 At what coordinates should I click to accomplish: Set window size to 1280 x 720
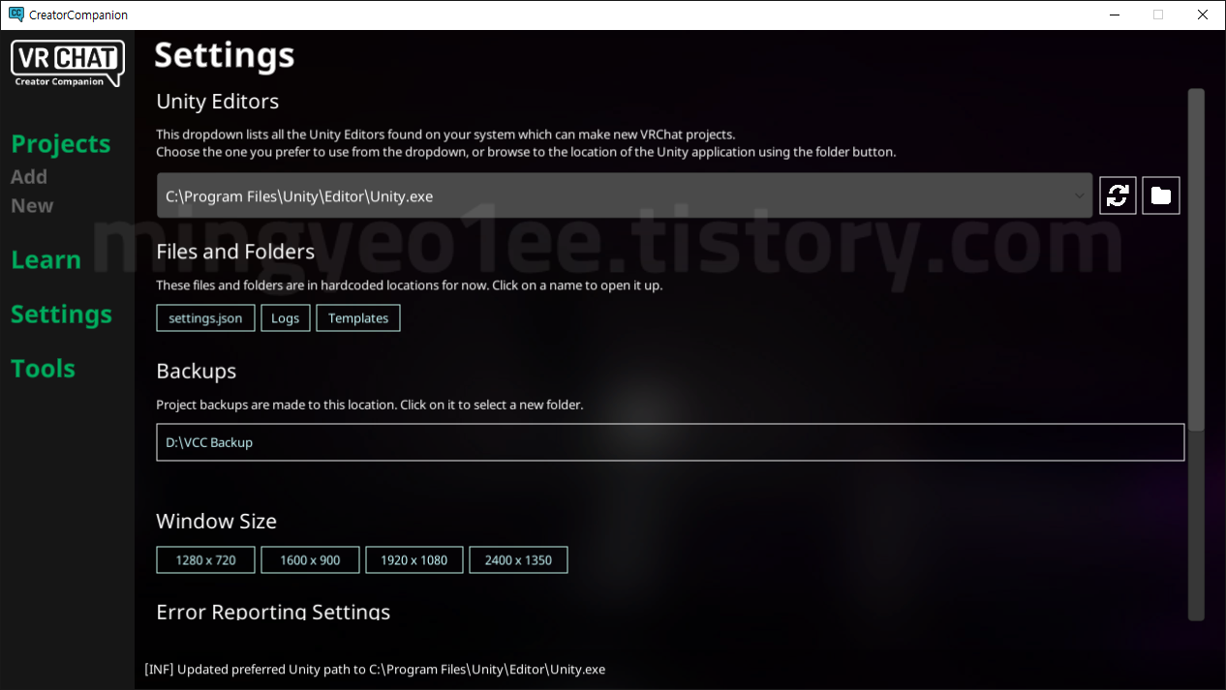click(205, 559)
